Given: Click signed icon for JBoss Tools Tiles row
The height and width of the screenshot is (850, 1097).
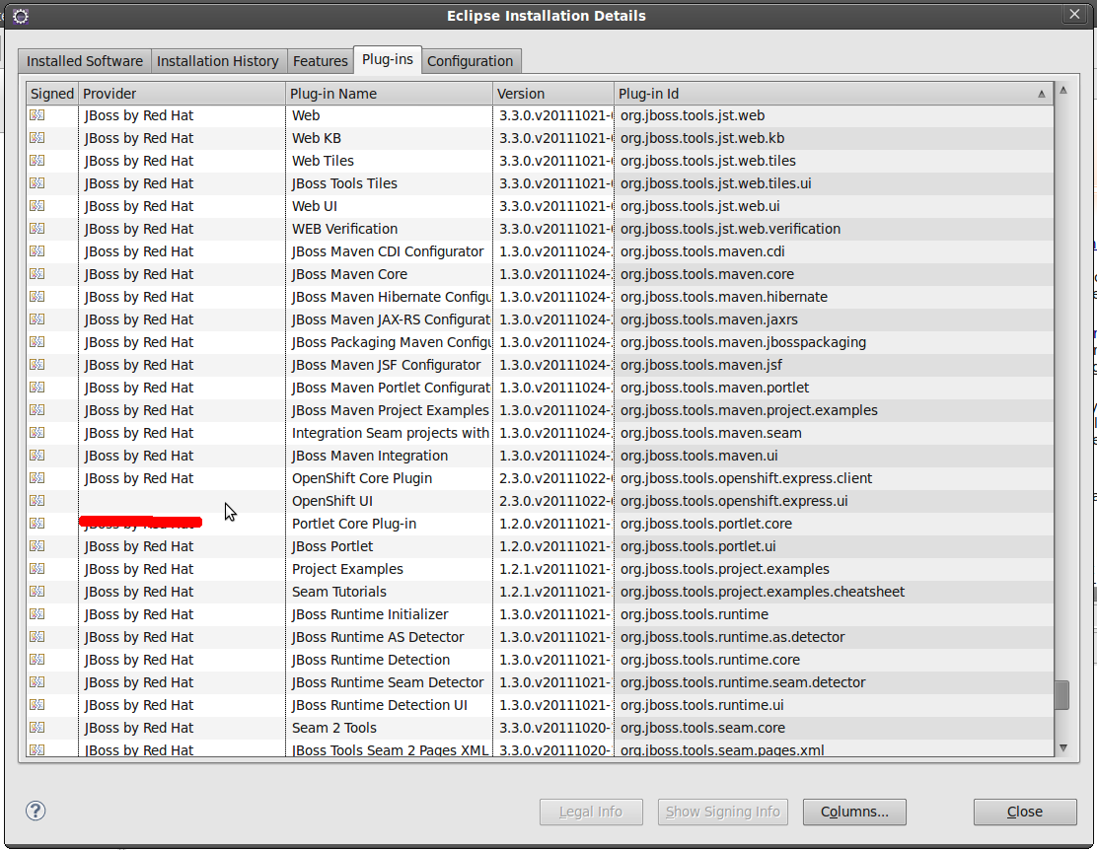Looking at the screenshot, I should (37, 183).
